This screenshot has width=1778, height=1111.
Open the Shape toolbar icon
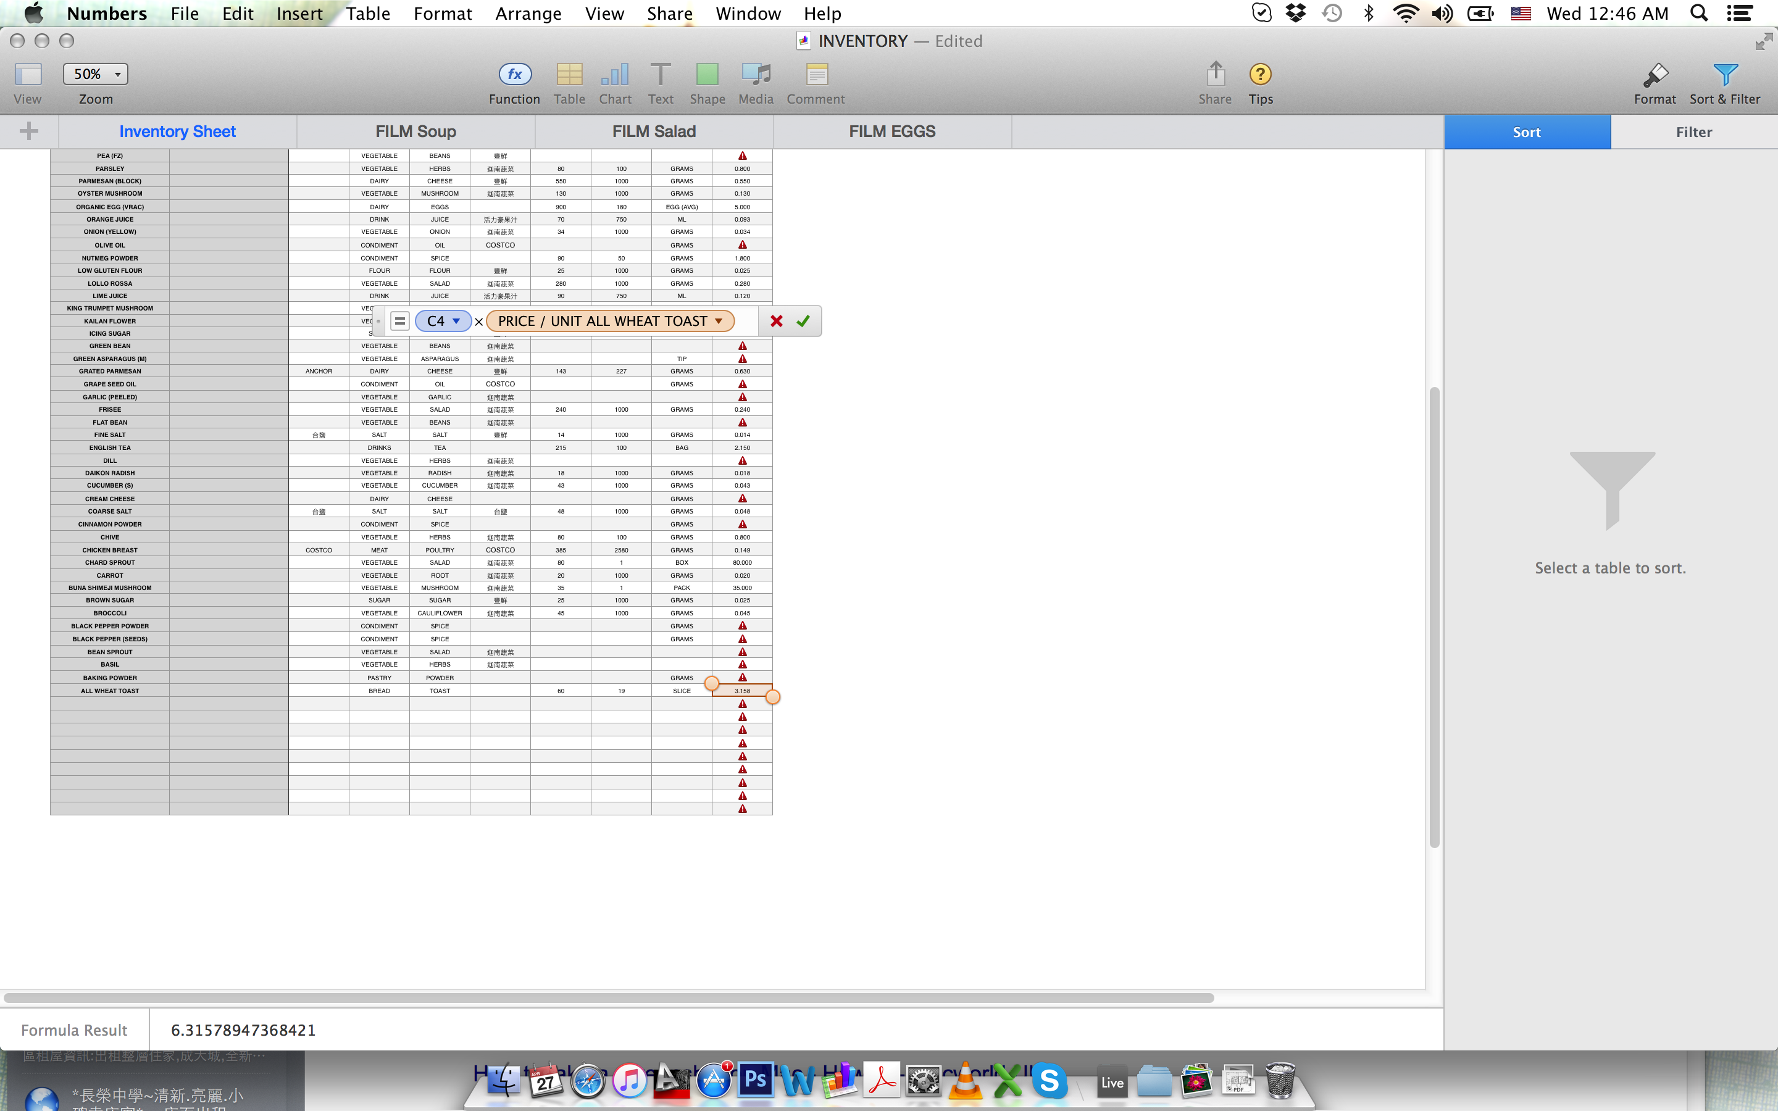coord(707,74)
